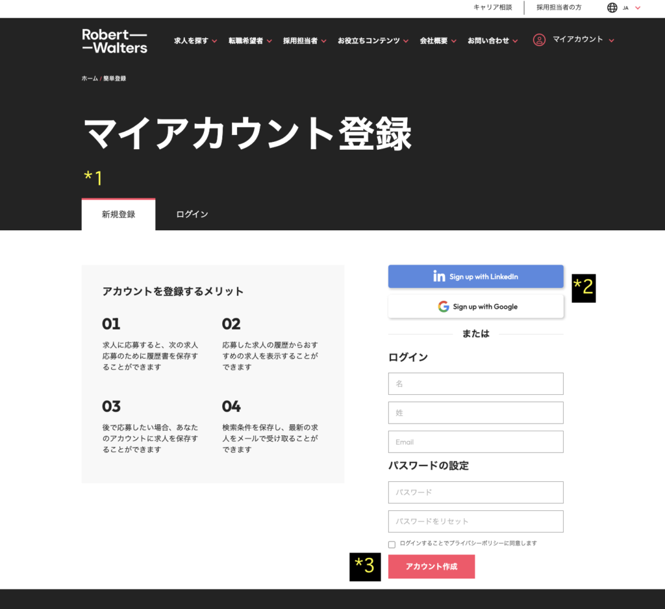Click the 簡単登録 breadcrumb item
665x609 pixels.
(114, 78)
